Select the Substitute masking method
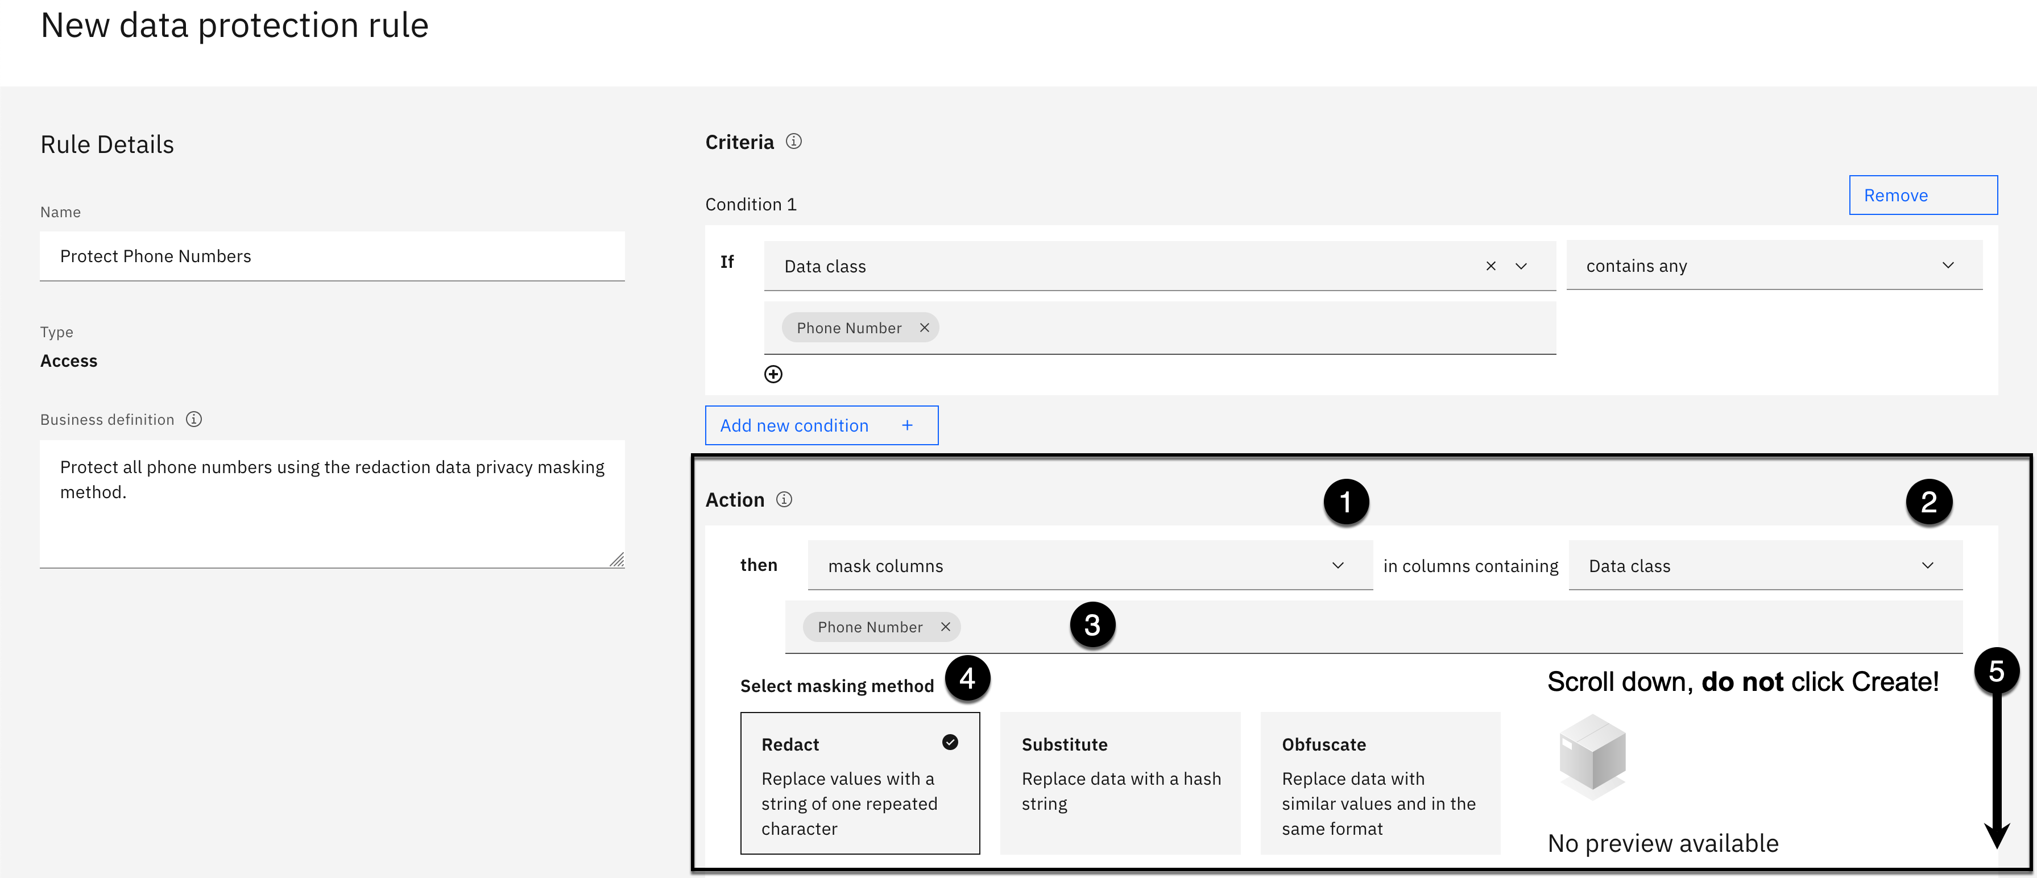The image size is (2037, 878). [1120, 783]
